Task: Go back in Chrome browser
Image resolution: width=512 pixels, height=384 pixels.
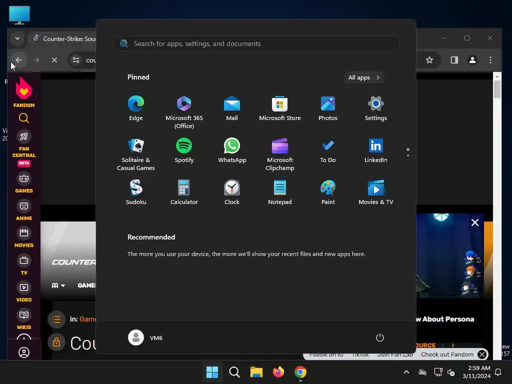Action: [x=18, y=60]
